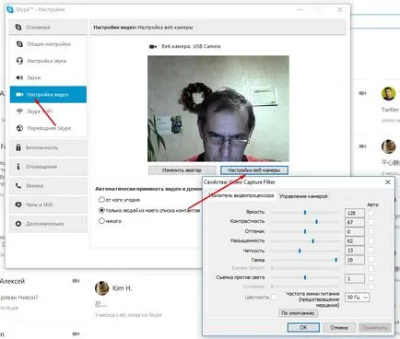Expand the Безопасность section

click(48, 147)
